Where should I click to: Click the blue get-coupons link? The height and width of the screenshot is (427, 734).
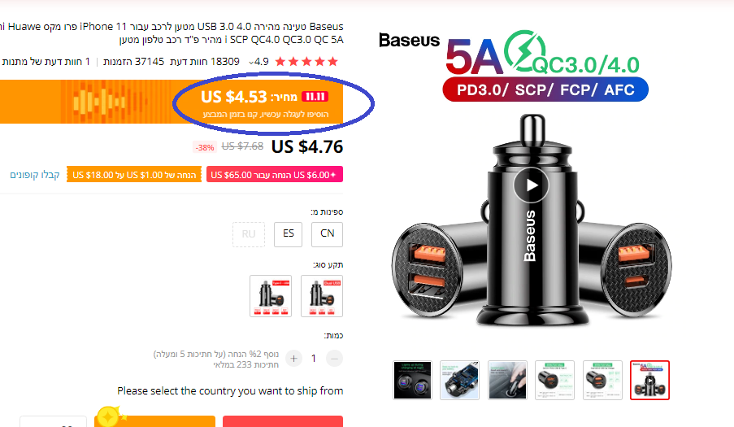pyautogui.click(x=35, y=175)
